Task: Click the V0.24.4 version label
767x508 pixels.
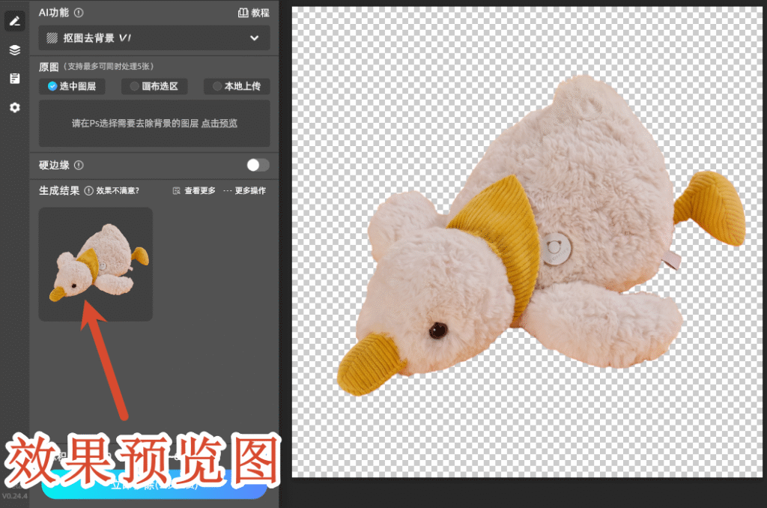Action: pos(15,496)
